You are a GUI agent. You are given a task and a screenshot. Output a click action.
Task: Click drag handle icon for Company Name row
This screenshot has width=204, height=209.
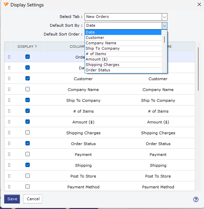click(x=9, y=89)
